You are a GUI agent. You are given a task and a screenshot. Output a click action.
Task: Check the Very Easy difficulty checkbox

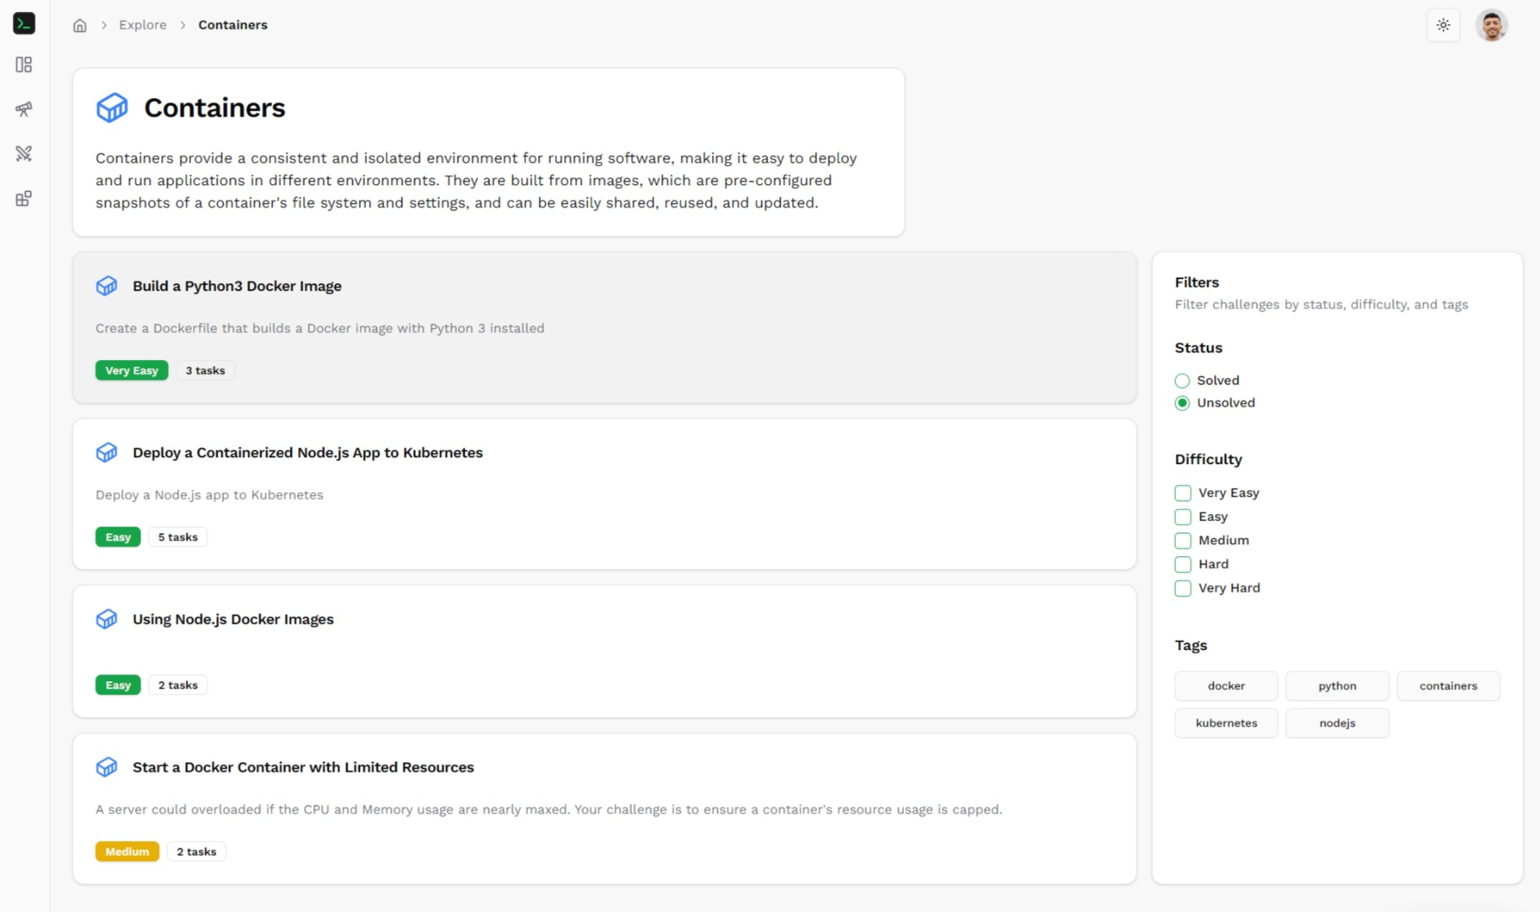tap(1183, 494)
